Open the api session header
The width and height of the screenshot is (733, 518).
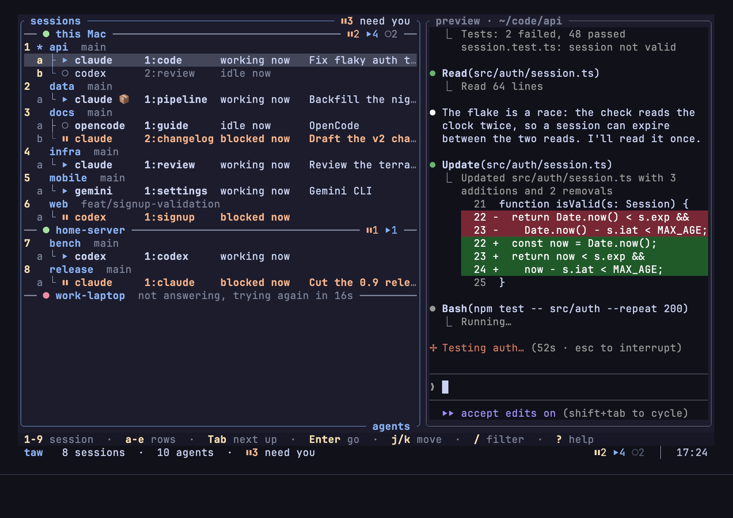(220, 47)
